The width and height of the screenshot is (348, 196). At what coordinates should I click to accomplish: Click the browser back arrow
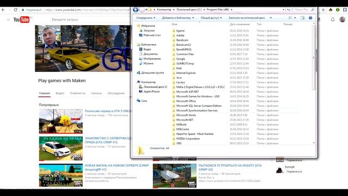(x=3, y=10)
